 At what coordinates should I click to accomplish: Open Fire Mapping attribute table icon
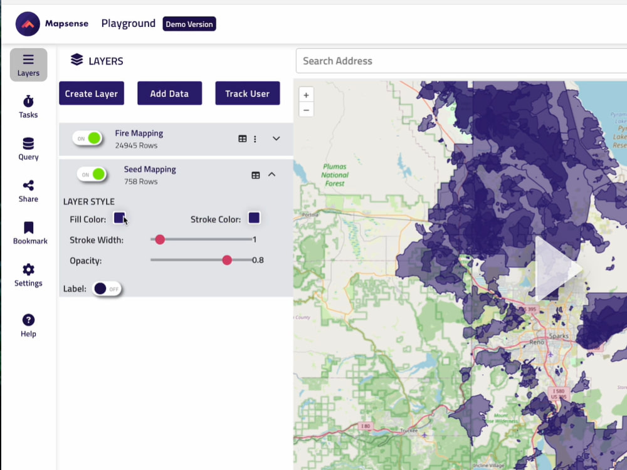click(x=242, y=138)
